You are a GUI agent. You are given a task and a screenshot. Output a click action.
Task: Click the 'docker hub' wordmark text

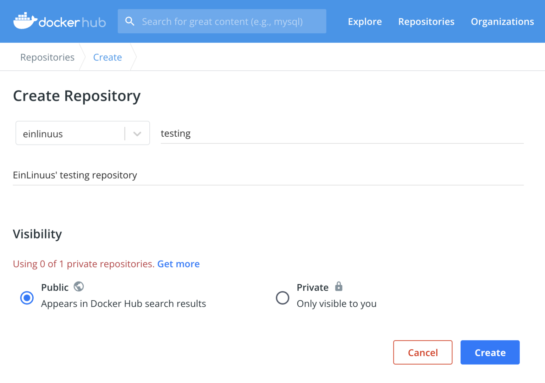point(72,22)
